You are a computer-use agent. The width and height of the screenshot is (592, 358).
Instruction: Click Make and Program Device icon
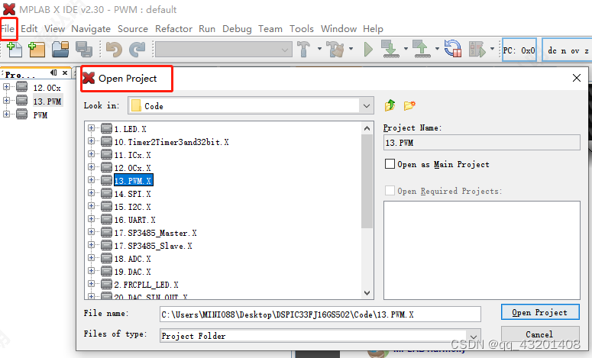coord(390,49)
